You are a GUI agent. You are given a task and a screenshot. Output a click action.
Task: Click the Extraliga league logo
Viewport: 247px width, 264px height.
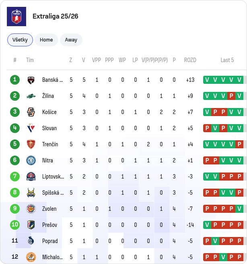pyautogui.click(x=16, y=17)
